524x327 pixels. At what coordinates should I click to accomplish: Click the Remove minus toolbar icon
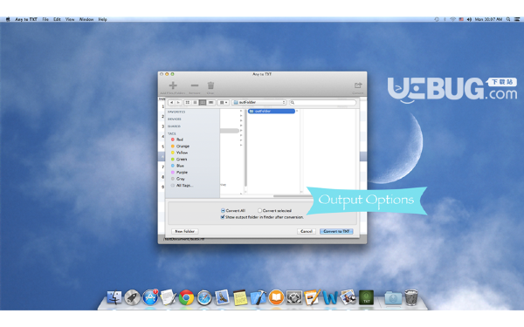(x=195, y=85)
